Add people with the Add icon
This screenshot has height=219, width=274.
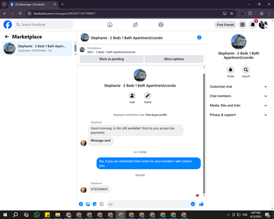132,96
